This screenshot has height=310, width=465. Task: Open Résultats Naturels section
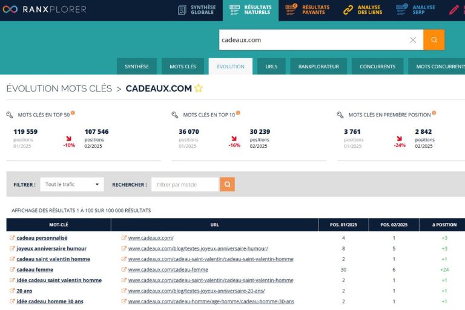pyautogui.click(x=251, y=10)
